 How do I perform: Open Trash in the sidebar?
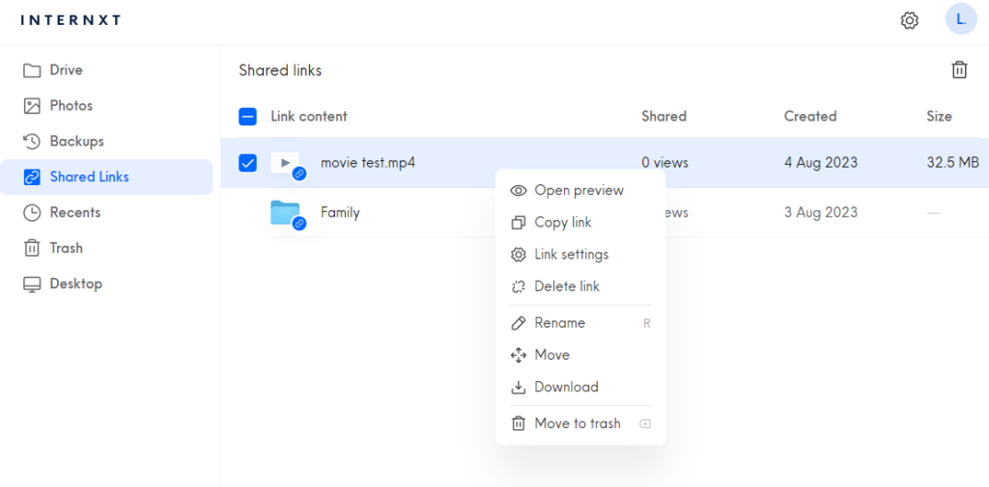coord(66,248)
